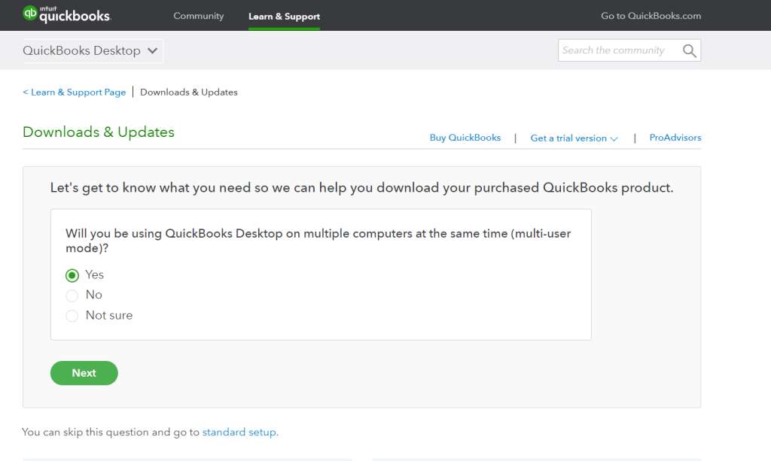Go to QuickBooks.com link
Viewport: 771px width, 461px height.
pyautogui.click(x=651, y=16)
